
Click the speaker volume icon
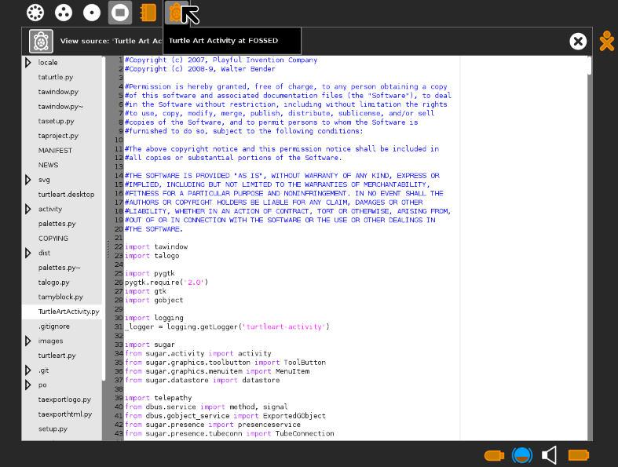point(550,455)
